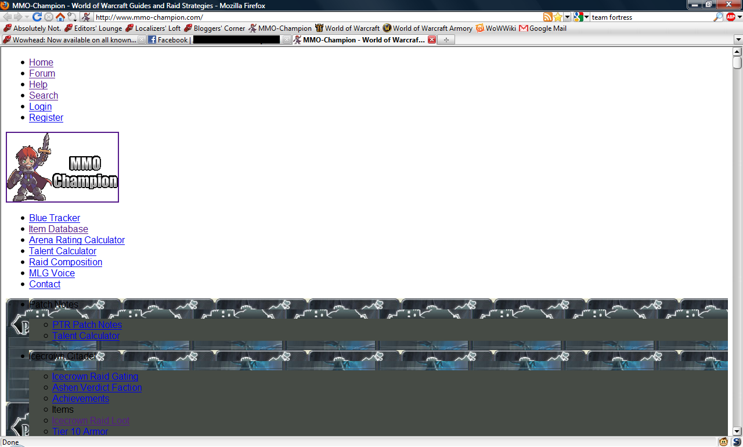Open the Google Mail bookmark
743x447 pixels.
click(x=543, y=28)
